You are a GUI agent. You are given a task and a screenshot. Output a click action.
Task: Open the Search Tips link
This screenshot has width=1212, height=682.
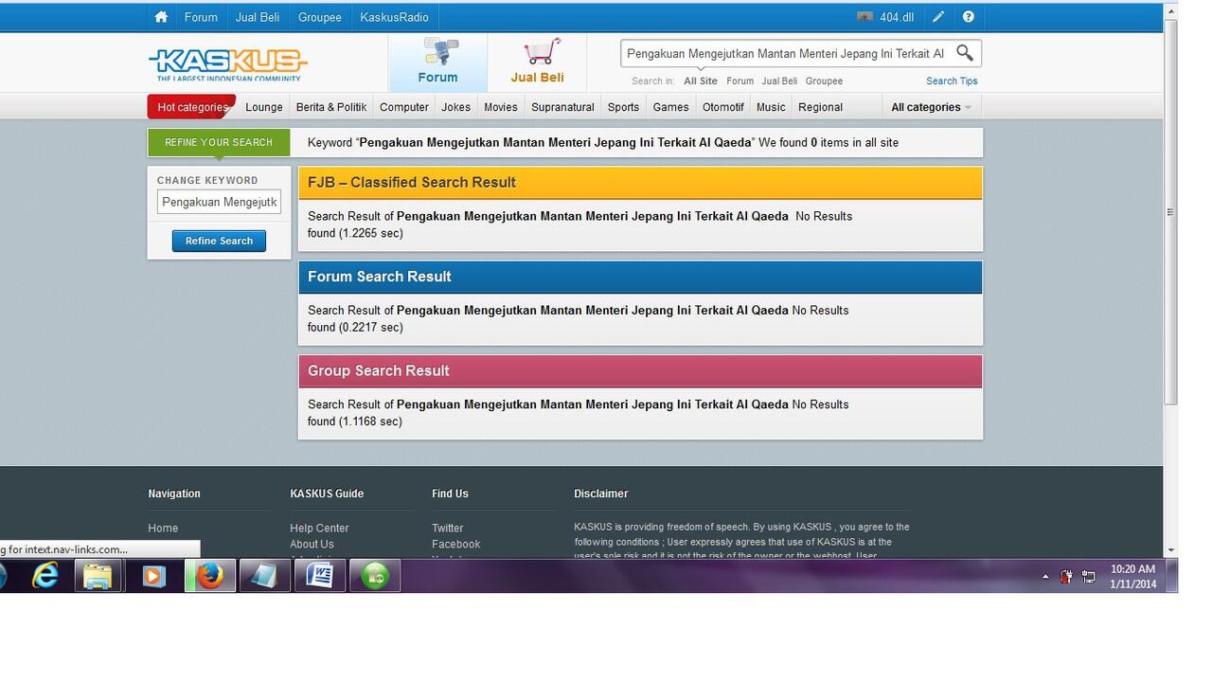[952, 81]
